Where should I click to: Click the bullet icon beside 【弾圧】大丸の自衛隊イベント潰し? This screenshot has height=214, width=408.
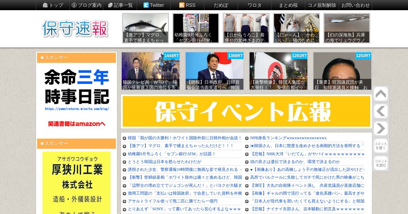click(247, 186)
